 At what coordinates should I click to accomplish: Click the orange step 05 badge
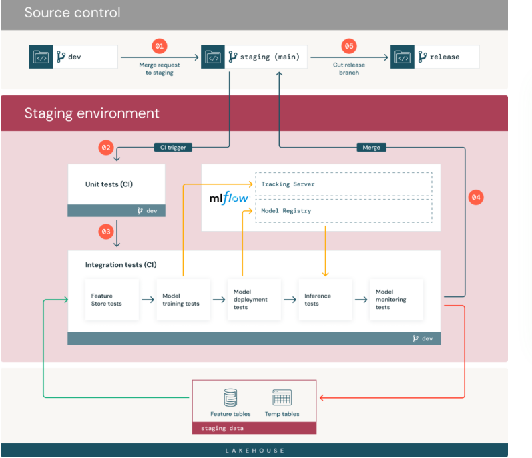tap(348, 46)
